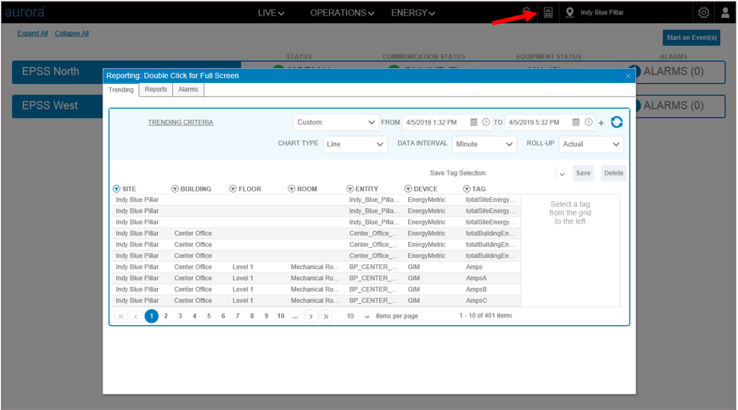The width and height of the screenshot is (738, 410).
Task: Open the ENERGY menu
Action: coord(413,13)
